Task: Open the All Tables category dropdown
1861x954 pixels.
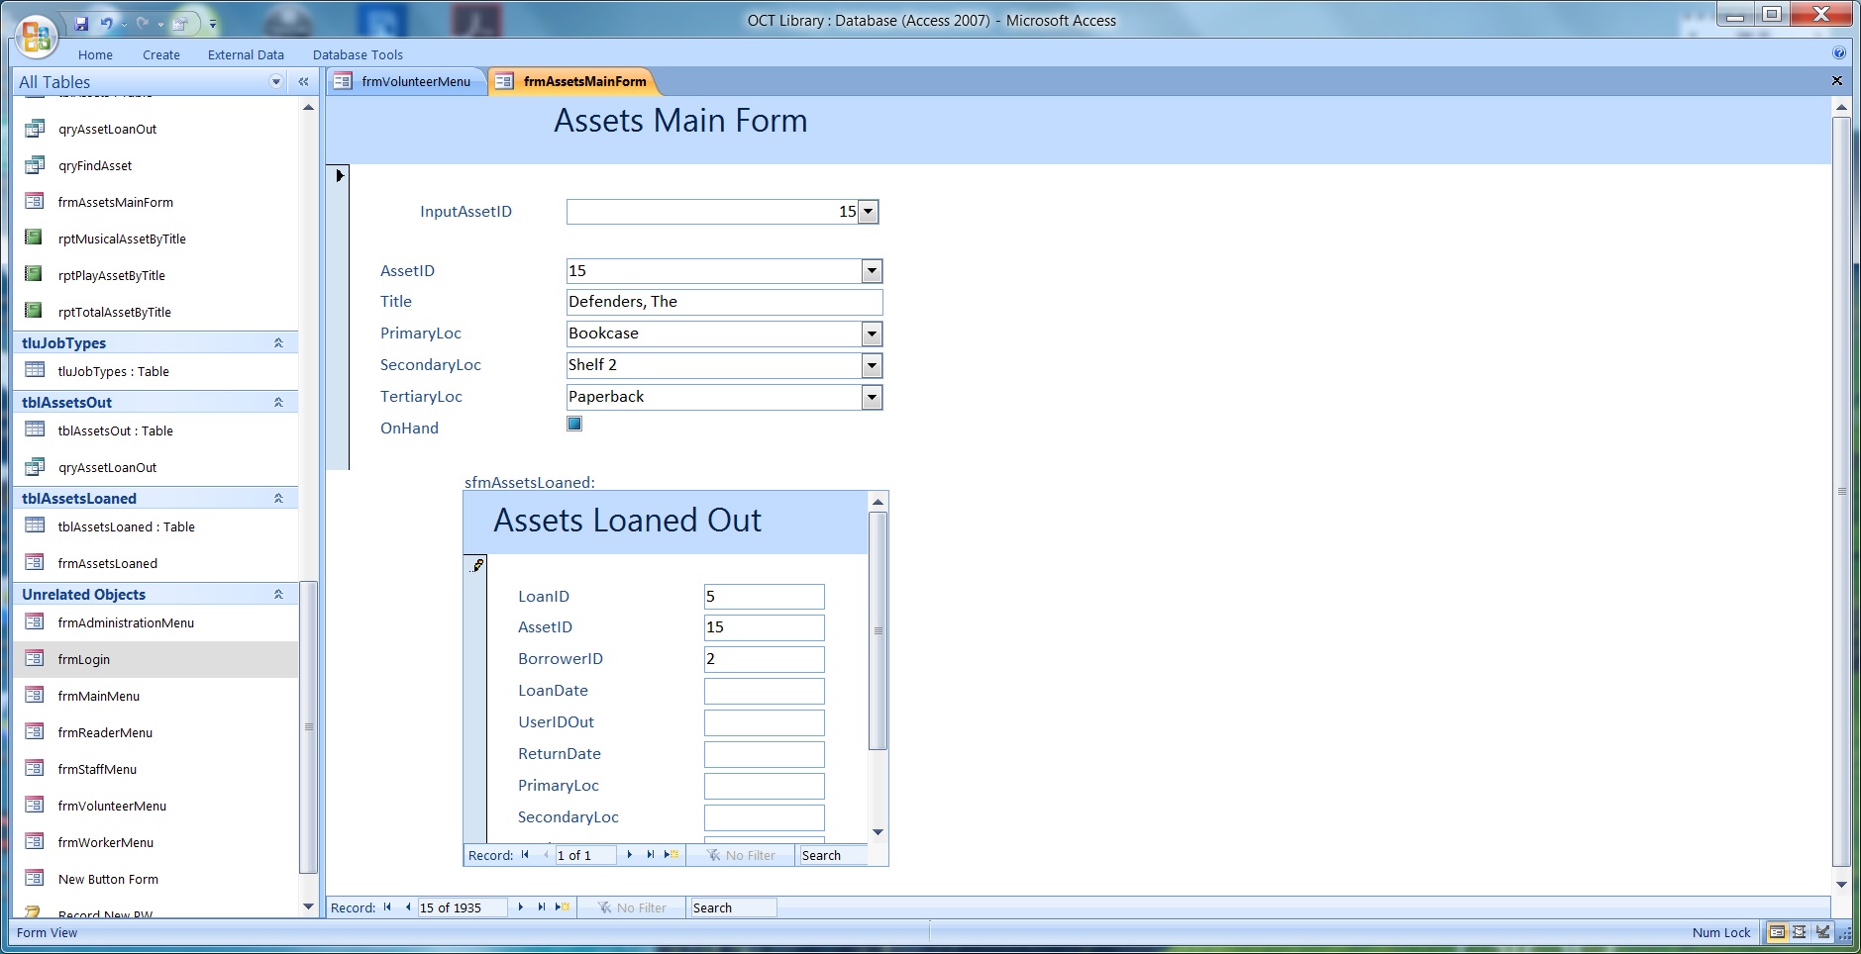Action: coord(276,82)
